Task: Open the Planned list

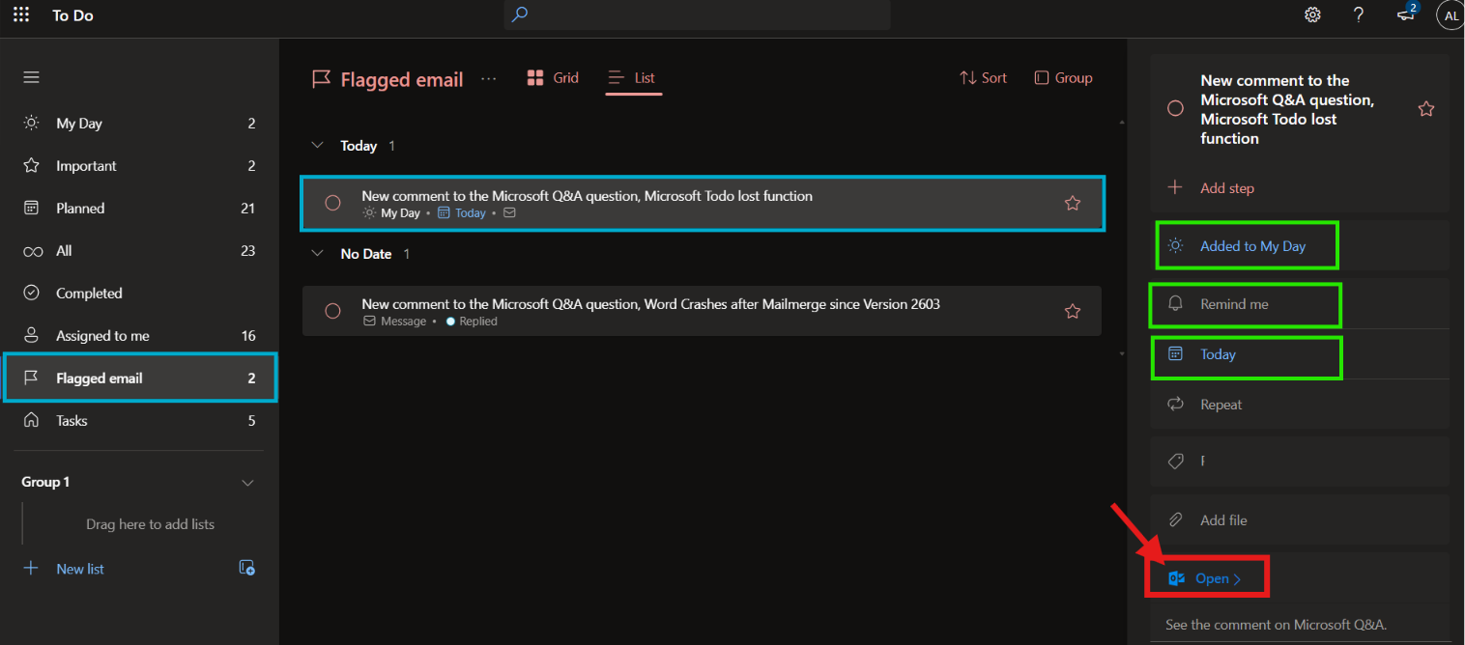Action: [139, 209]
